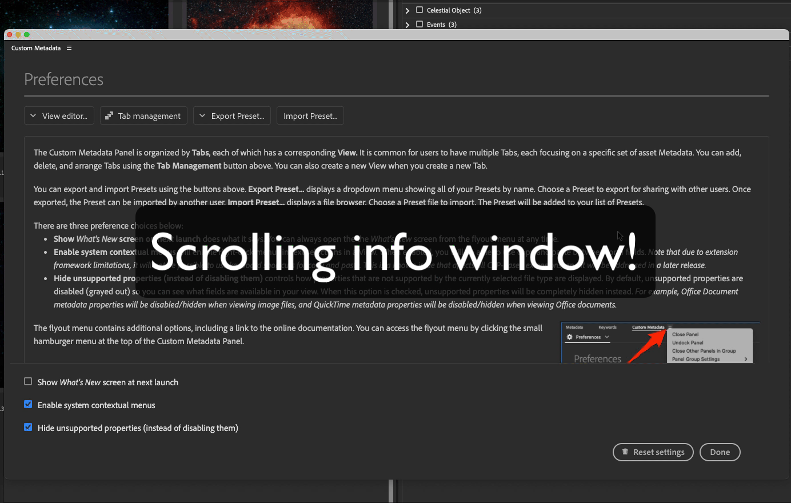This screenshot has height=503, width=791.
Task: Open Tab management
Action: (144, 116)
